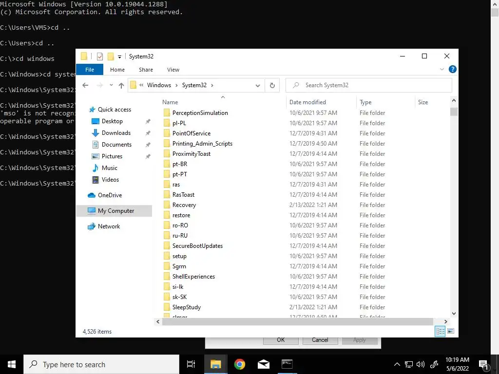Sort by the Type column header

365,102
